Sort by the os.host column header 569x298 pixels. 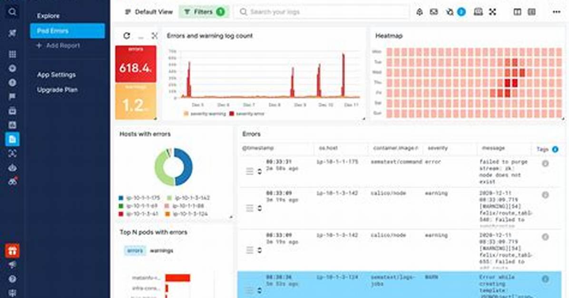pos(328,148)
